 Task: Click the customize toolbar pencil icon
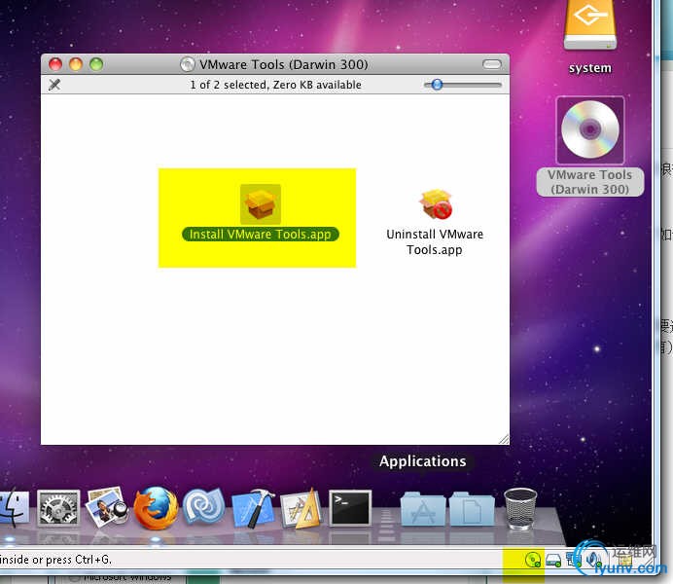(x=54, y=85)
